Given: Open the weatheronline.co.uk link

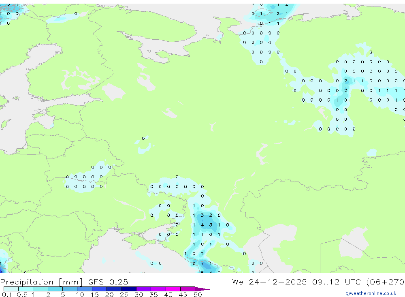Looking at the screenshot, I should (x=371, y=293).
